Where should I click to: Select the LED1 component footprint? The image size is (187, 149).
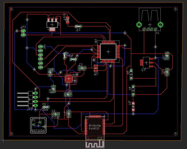68,20
